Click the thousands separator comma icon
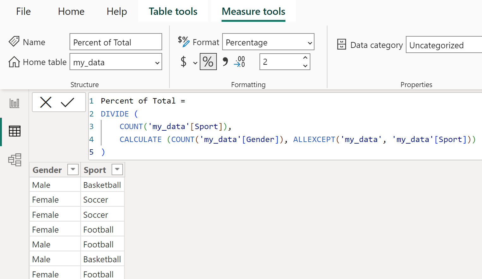482x279 pixels. [225, 62]
